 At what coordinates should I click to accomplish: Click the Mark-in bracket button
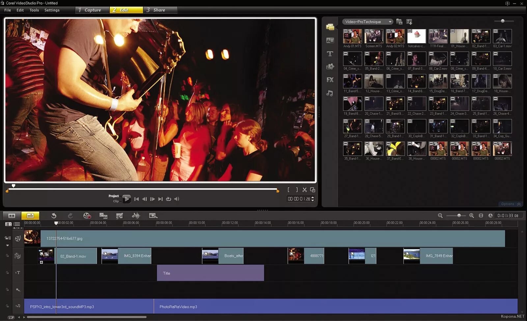(x=289, y=190)
